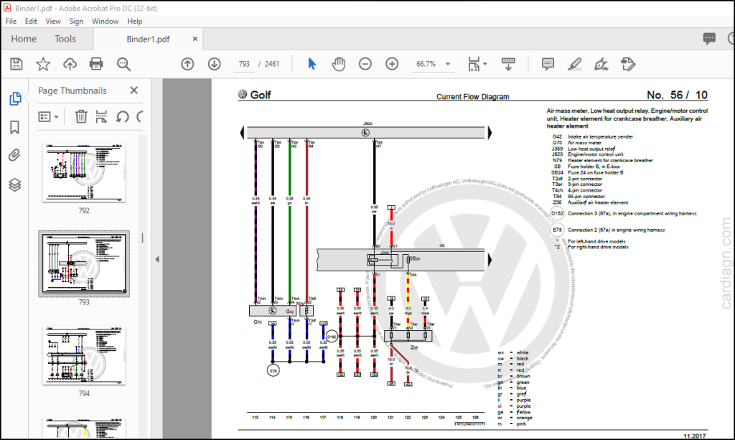This screenshot has width=735, height=440.
Task: Expand thumbnail options dropdown
Action: tap(49, 117)
